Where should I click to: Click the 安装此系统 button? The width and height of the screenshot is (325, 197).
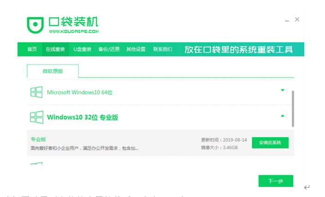(x=270, y=143)
